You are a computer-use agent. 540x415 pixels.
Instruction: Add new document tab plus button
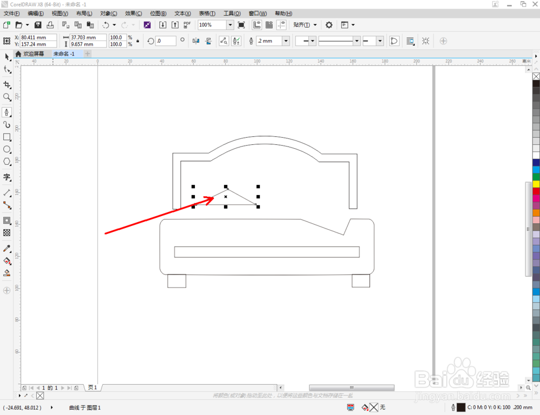[87, 54]
